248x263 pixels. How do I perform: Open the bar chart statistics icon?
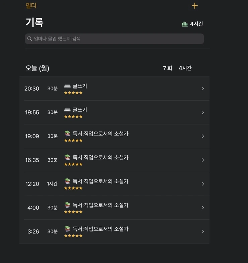[x=185, y=24]
